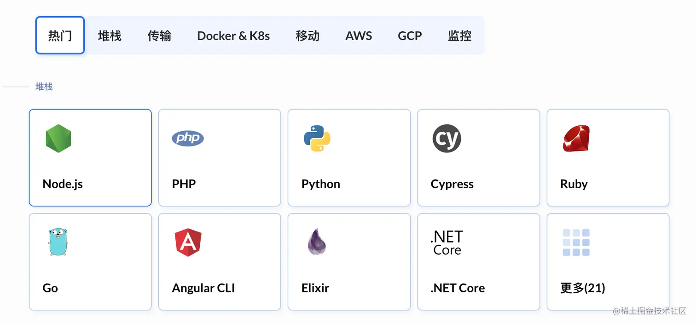Click the red Angular shield icon

[188, 242]
